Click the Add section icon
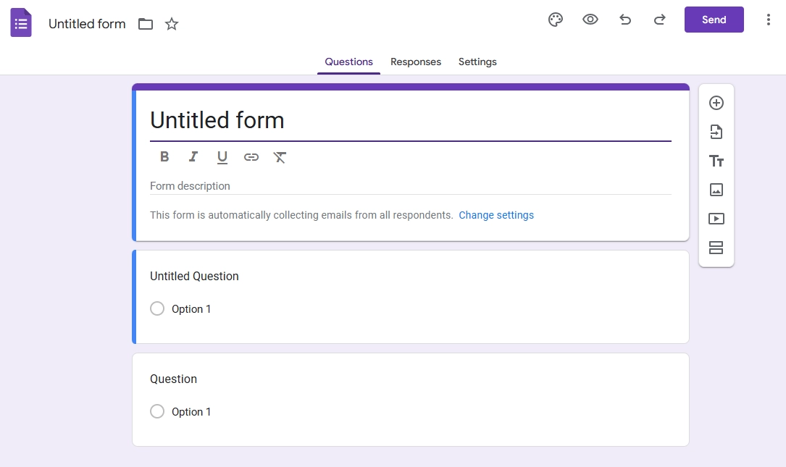786x467 pixels. pos(716,248)
